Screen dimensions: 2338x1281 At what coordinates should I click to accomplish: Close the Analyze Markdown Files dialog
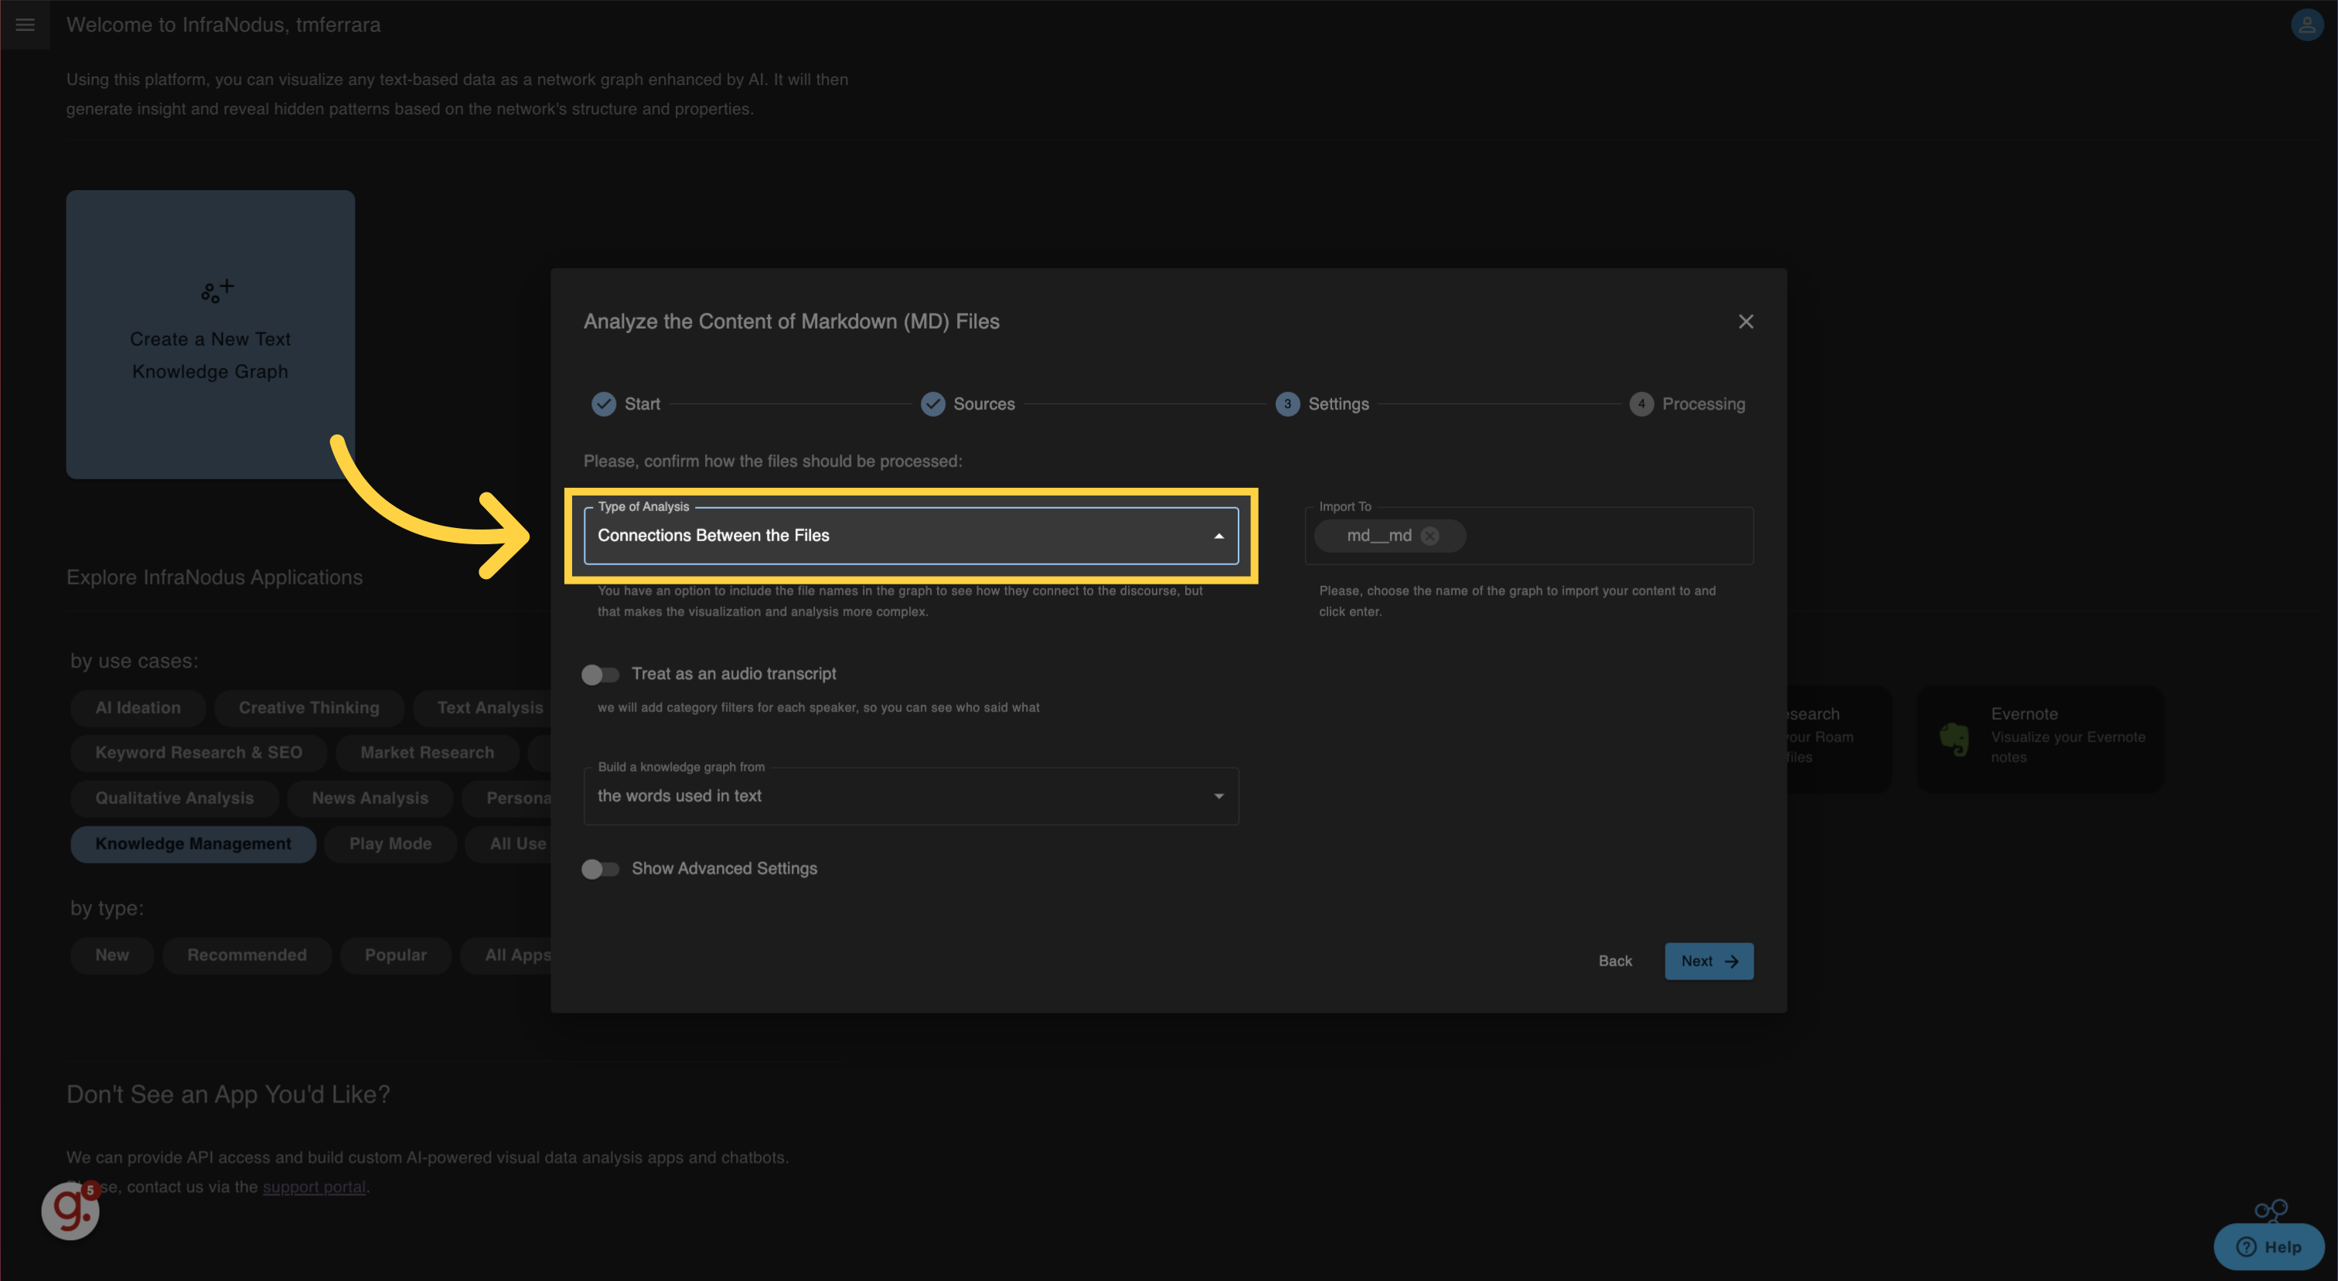click(1745, 322)
